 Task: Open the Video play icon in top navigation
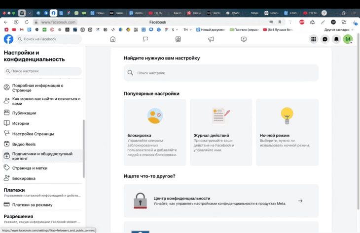244,39
